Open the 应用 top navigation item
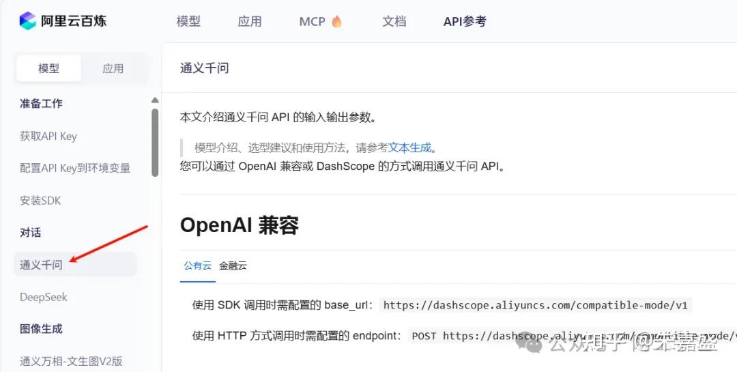737x372 pixels. [250, 21]
